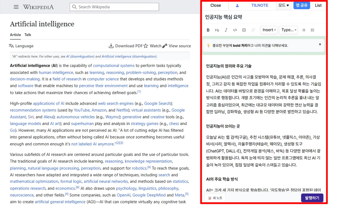
Task: Open the Language selector
Action: pos(21,46)
